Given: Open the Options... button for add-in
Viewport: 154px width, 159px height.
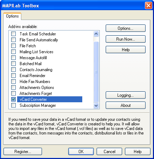Looking at the screenshot, I should pos(126,28).
